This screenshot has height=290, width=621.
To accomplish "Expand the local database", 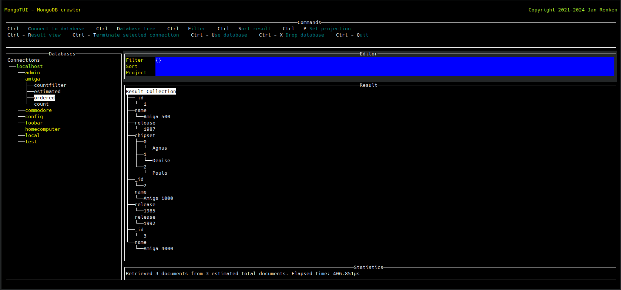I will 33,136.
